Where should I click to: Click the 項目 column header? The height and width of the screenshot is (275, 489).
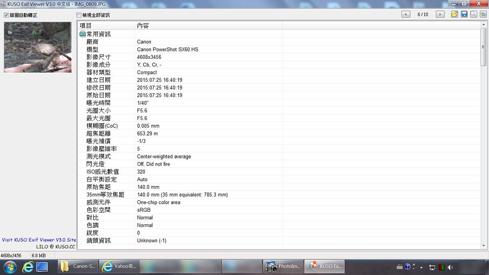[x=106, y=26]
